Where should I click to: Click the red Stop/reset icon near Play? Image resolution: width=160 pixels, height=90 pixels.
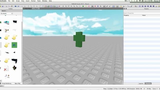coord(89,6)
